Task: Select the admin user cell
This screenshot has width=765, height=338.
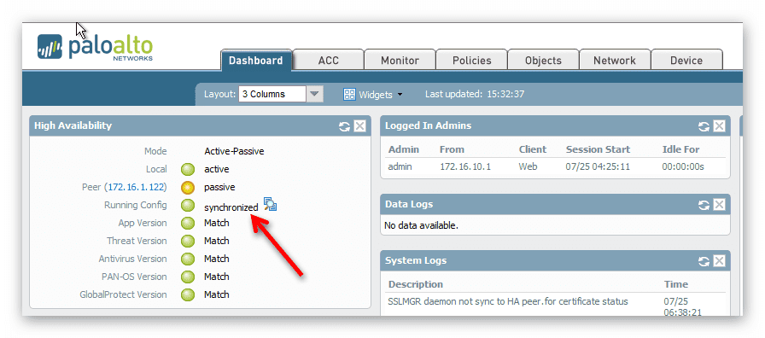Action: (400, 166)
